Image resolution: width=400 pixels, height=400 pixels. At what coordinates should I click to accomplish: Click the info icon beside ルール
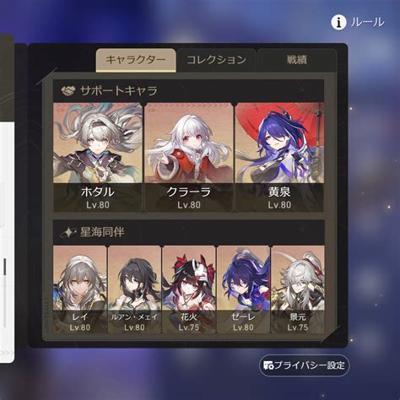coord(338,23)
